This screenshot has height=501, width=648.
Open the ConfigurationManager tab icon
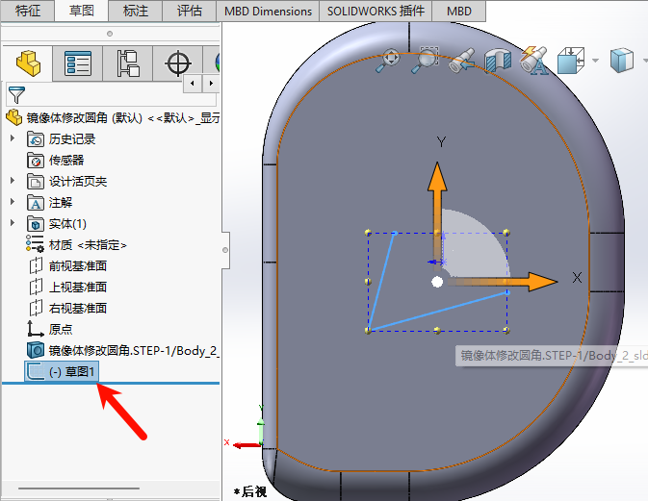click(128, 63)
